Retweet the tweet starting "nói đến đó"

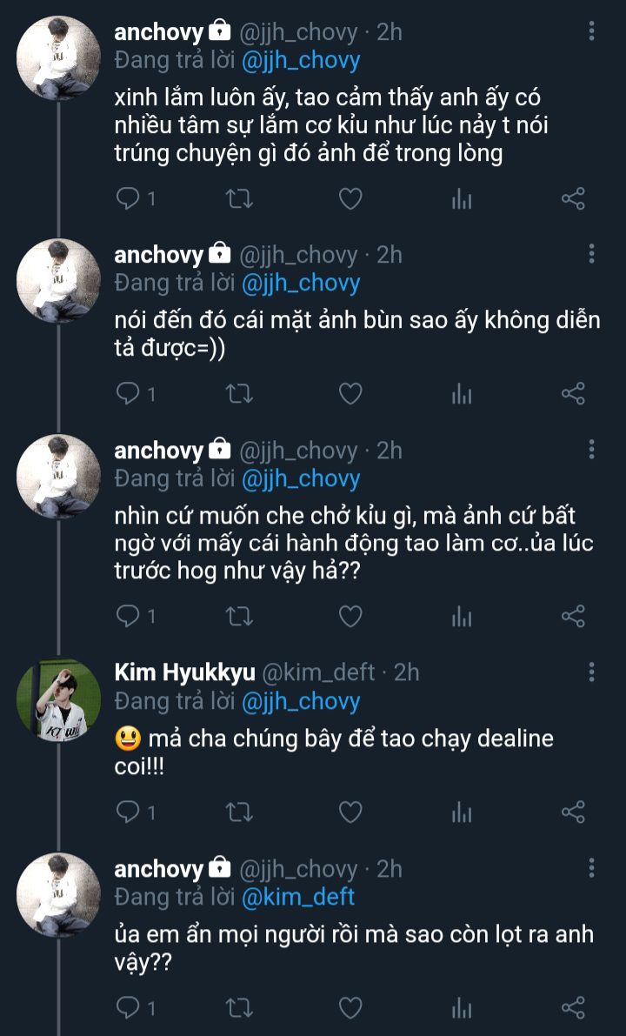click(239, 395)
